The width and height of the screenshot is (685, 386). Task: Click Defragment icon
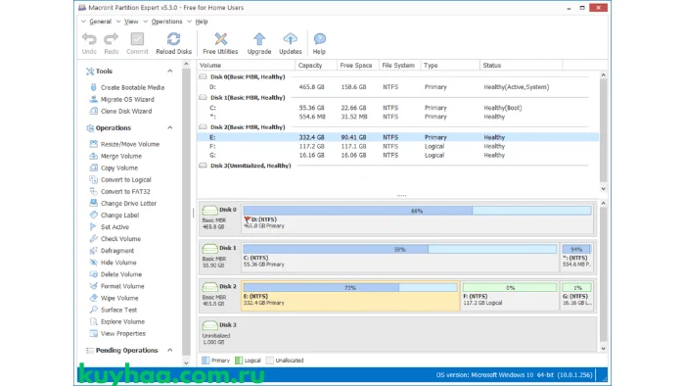click(93, 251)
